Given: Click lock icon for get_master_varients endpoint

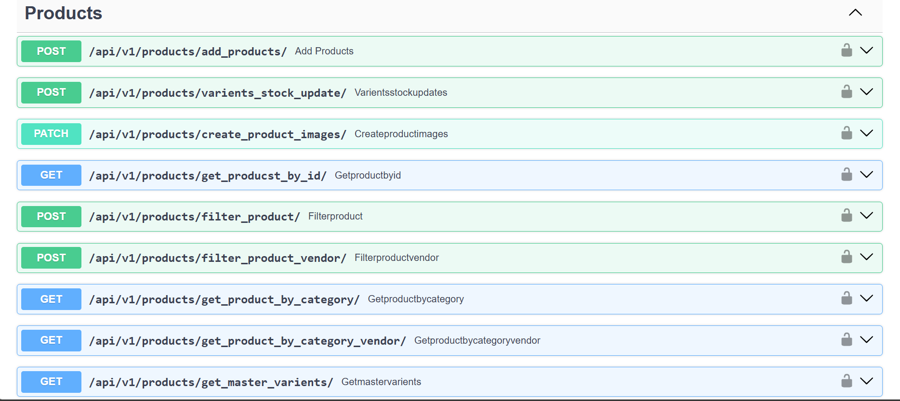Looking at the screenshot, I should pos(847,381).
